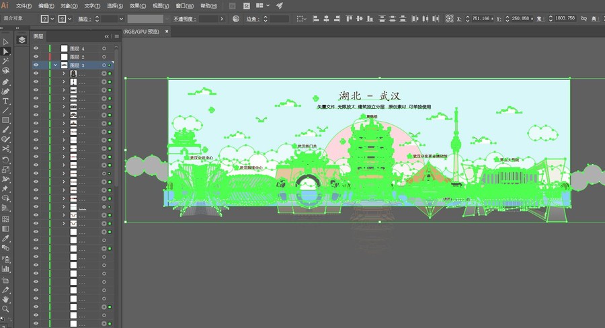The image size is (605, 328).
Task: Activate the Type tool
Action: pyautogui.click(x=5, y=101)
